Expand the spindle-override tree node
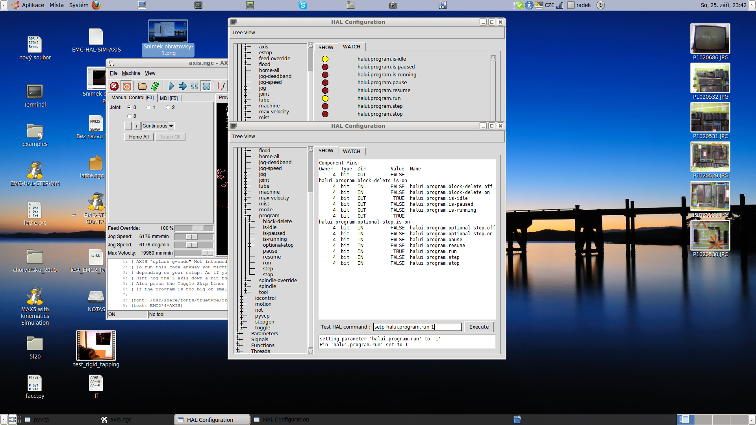756x425 pixels. pyautogui.click(x=245, y=281)
